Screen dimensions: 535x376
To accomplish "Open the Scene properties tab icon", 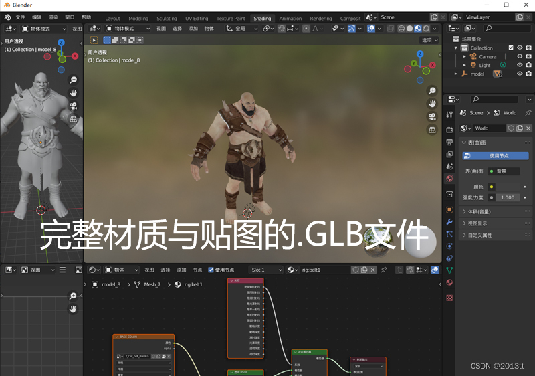I will [449, 167].
